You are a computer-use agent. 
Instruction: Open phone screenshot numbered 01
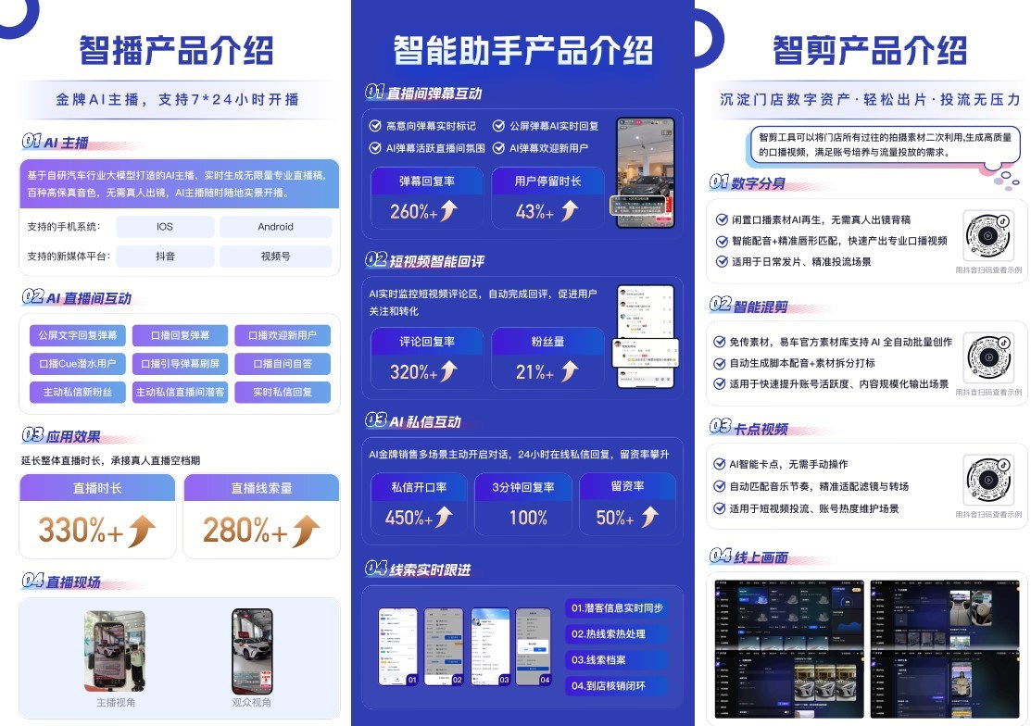pos(397,647)
